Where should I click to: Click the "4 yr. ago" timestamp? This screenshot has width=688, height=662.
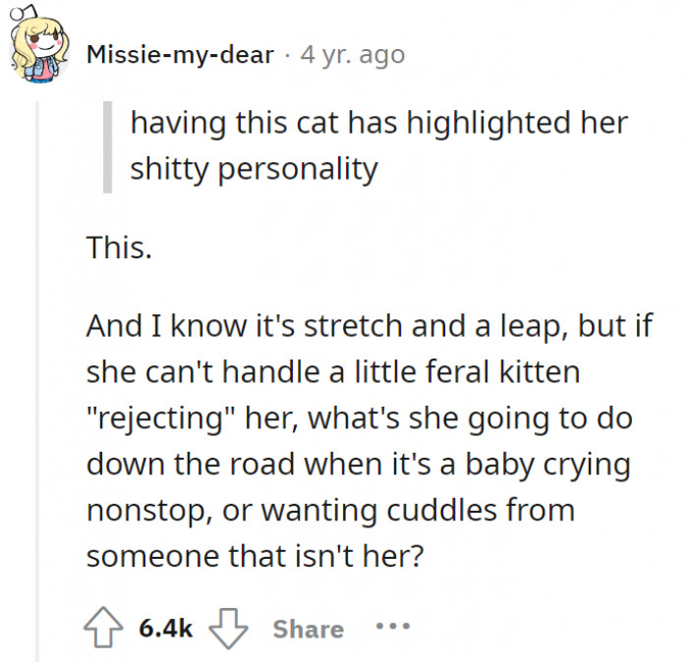point(352,55)
